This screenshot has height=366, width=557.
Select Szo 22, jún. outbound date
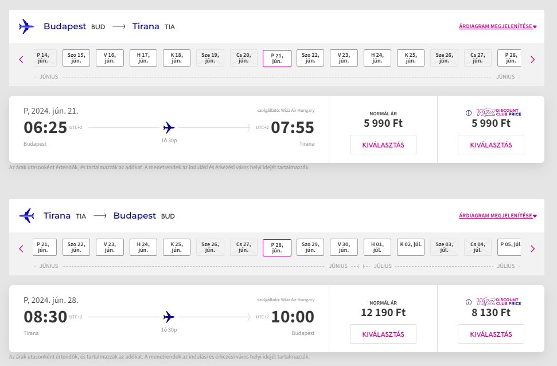(x=310, y=58)
